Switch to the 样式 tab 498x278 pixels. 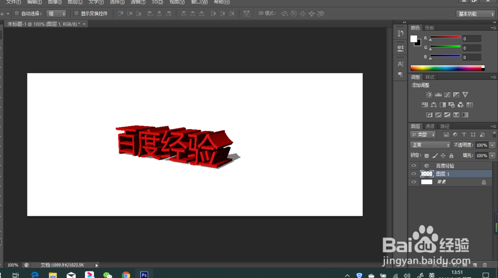[430, 77]
